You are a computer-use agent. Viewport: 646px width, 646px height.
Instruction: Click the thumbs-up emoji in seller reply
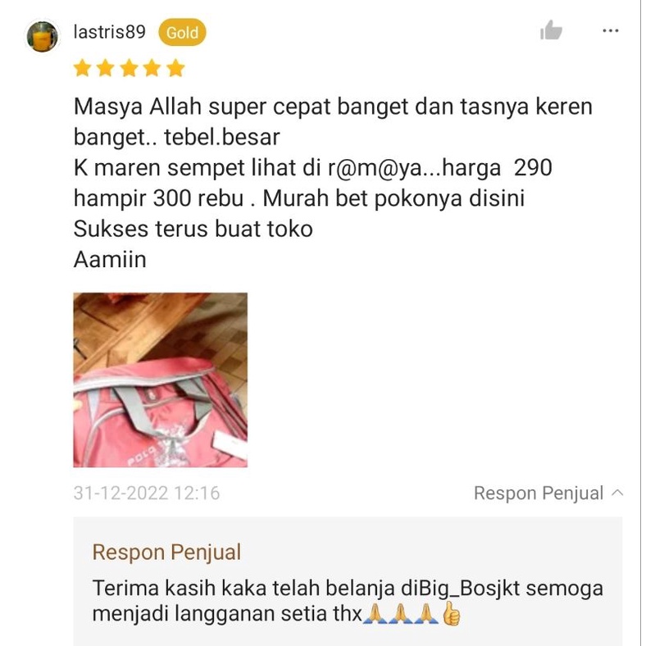click(451, 613)
